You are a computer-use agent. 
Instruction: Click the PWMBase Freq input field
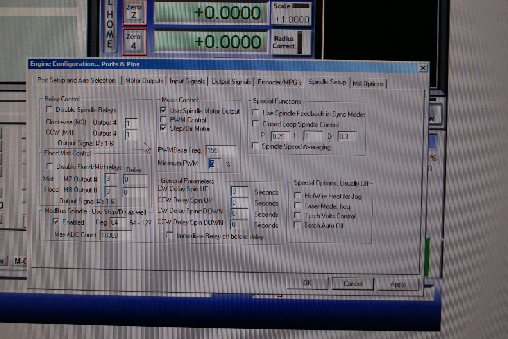coord(221,150)
